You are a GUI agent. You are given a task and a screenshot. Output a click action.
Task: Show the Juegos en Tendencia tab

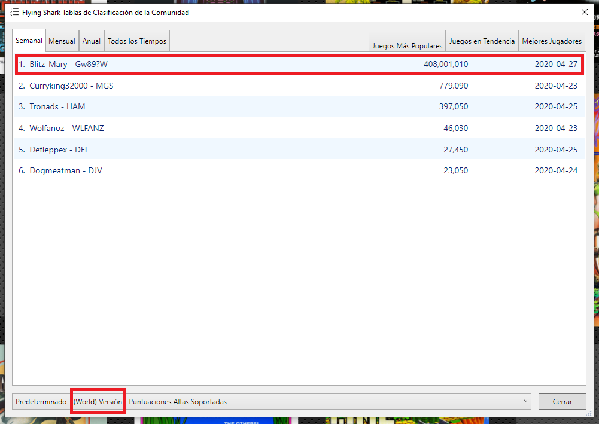[x=482, y=41]
